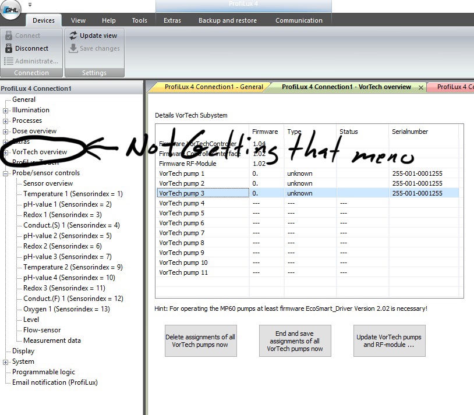The image size is (474, 415).
Task: Click the Disconnect USB icon
Action: click(9, 48)
